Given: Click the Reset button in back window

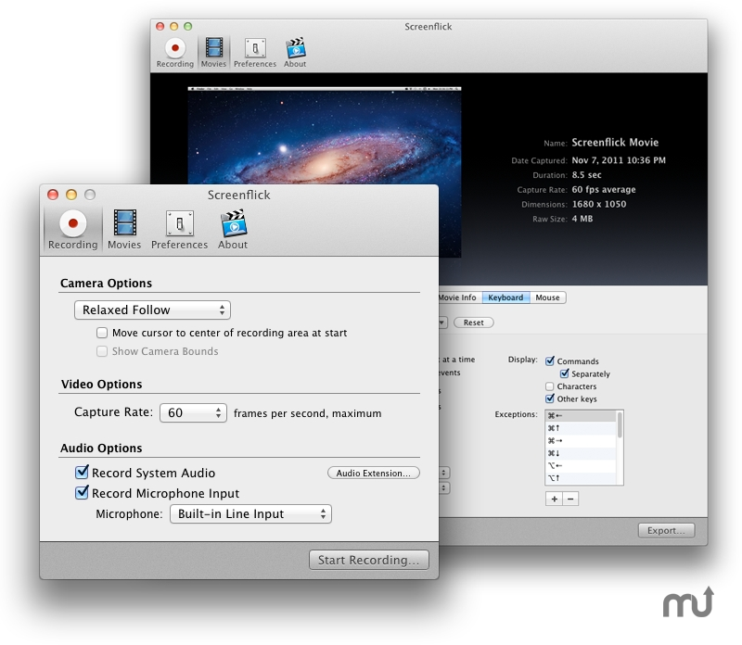Looking at the screenshot, I should [x=474, y=322].
